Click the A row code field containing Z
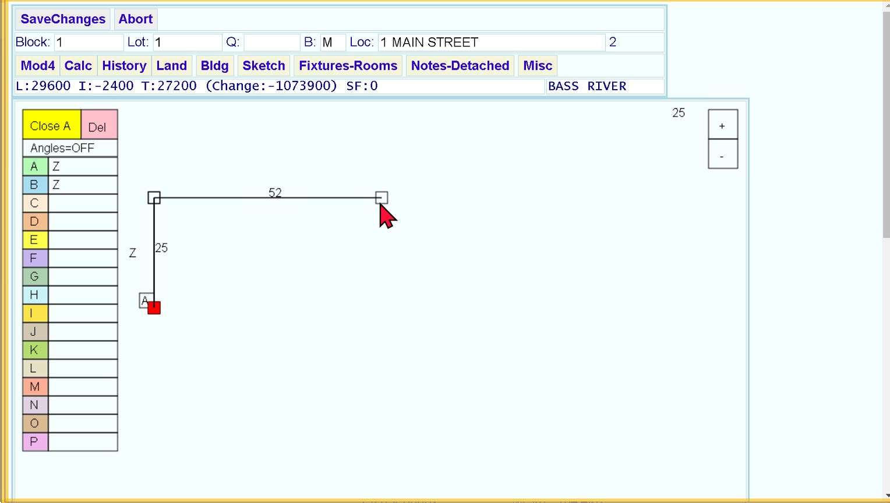890x503 pixels. 83,167
